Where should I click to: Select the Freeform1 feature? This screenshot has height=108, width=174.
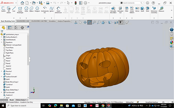[x=9, y=95]
